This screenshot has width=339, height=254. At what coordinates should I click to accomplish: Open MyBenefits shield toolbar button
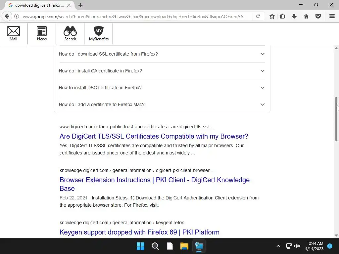(x=99, y=34)
